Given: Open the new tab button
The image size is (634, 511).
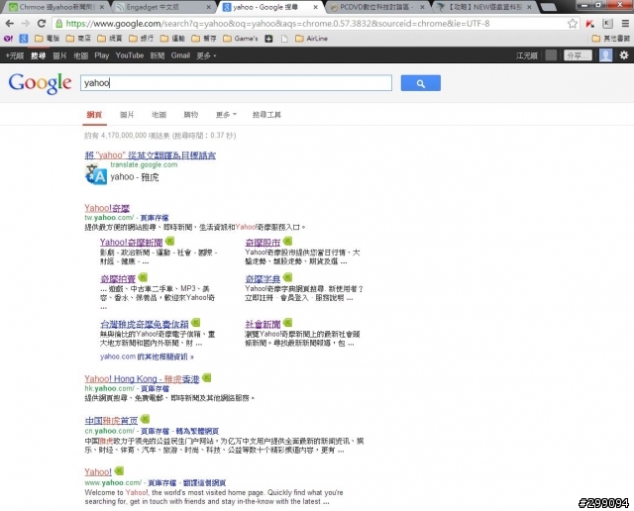Looking at the screenshot, I should click(x=548, y=7).
